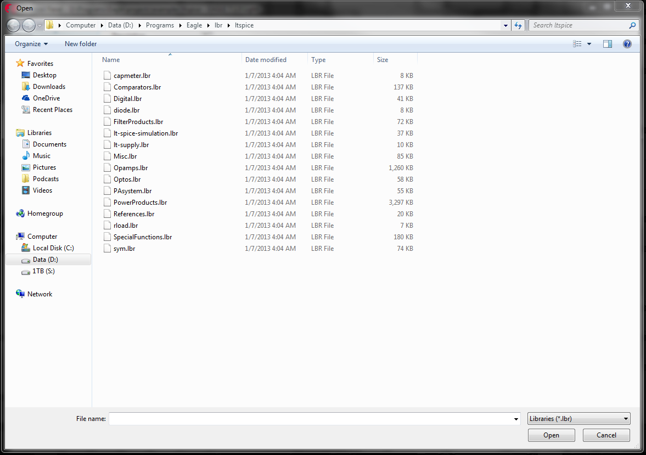Image resolution: width=646 pixels, height=455 pixels.
Task: Click Programs in the address bar breadcrumb
Action: pyautogui.click(x=159, y=25)
